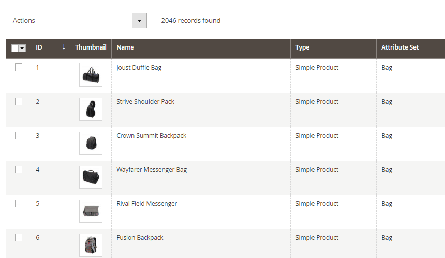The width and height of the screenshot is (445, 258).
Task: Open the Joust Duffle Bag thumbnail
Action: tap(91, 75)
